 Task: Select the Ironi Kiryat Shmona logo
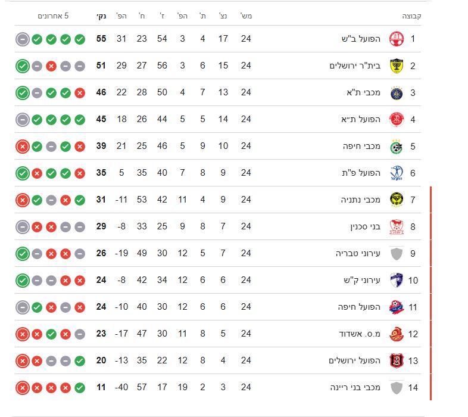click(396, 280)
